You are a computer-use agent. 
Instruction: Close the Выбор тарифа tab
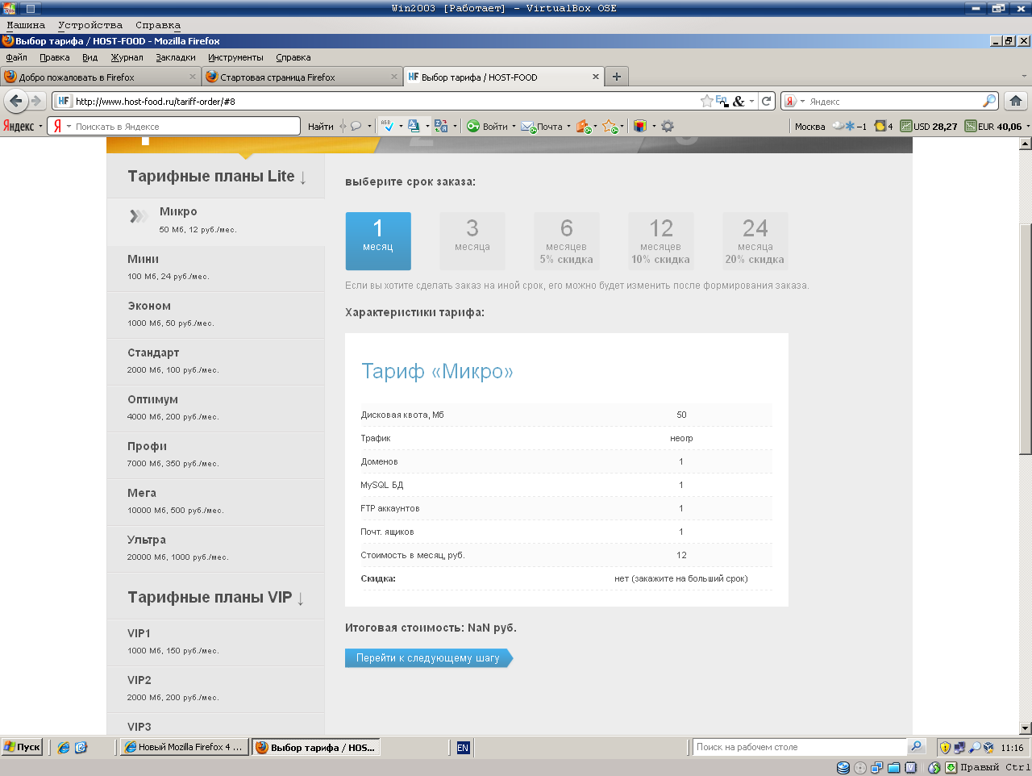(596, 77)
